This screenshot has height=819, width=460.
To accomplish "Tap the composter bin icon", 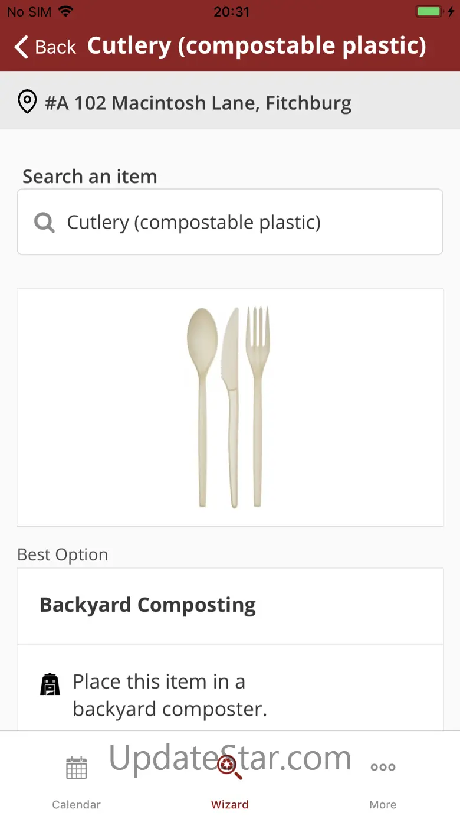I will (x=50, y=684).
